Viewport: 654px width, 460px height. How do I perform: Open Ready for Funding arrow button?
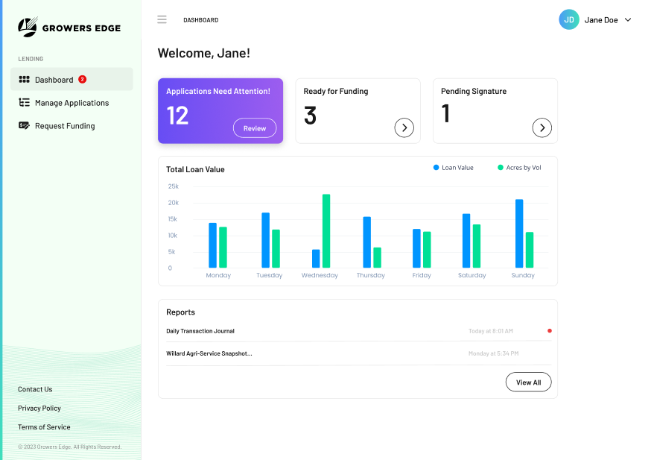(404, 127)
